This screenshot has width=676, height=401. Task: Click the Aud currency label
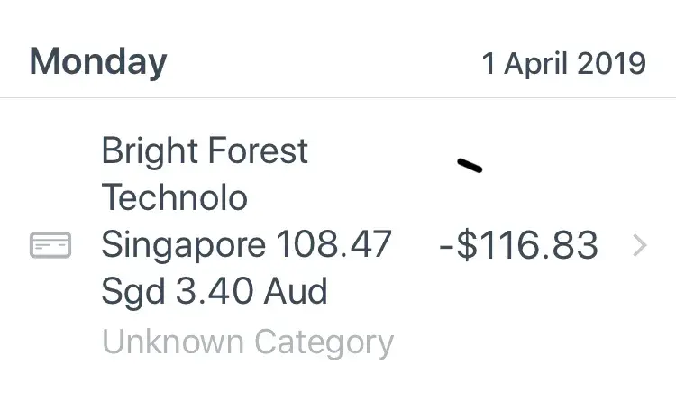294,291
